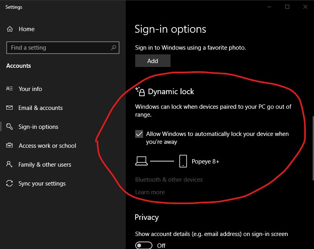Click the Dynamic lock padlock icon
Image resolution: width=314 pixels, height=249 pixels.
(140, 91)
